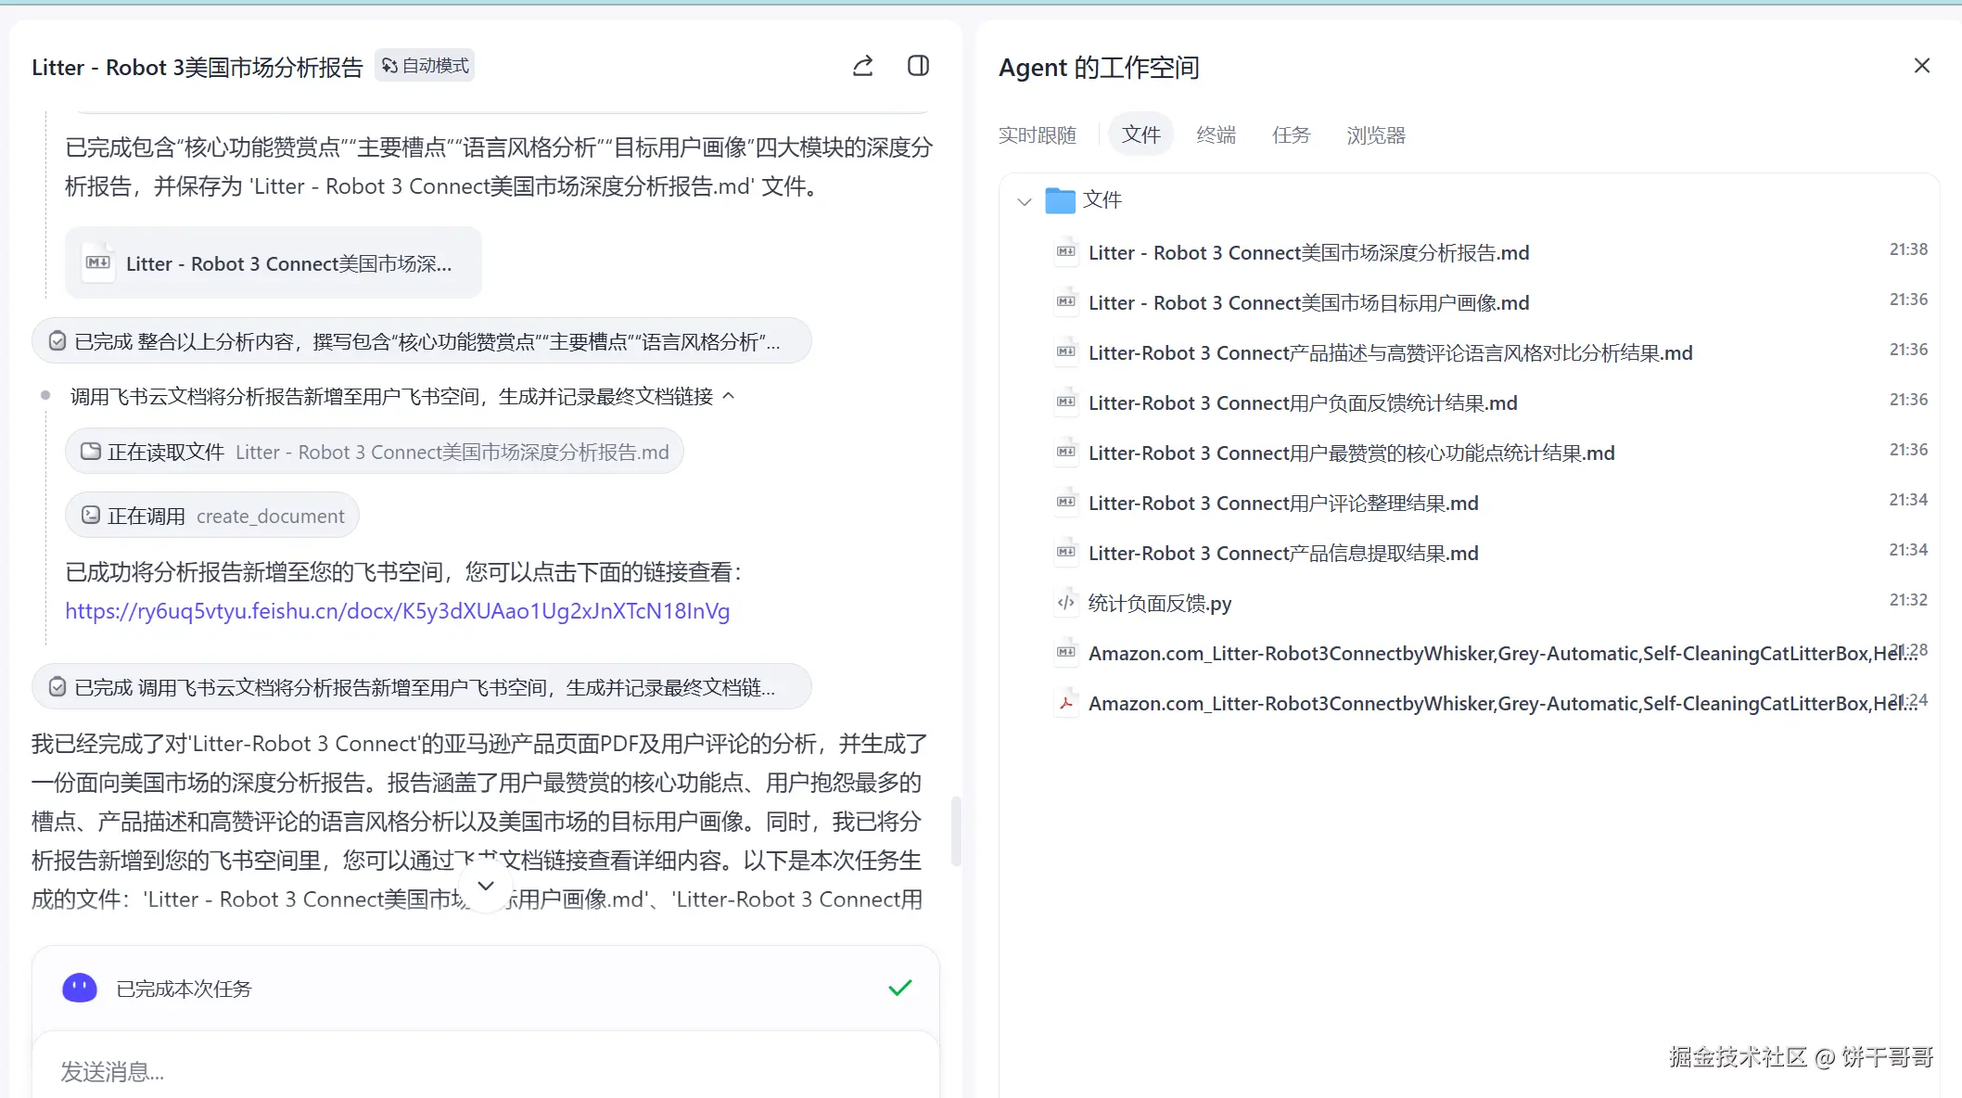The height and width of the screenshot is (1098, 1962).
Task: Click the scroll-to-bottom chevron button
Action: click(x=486, y=886)
